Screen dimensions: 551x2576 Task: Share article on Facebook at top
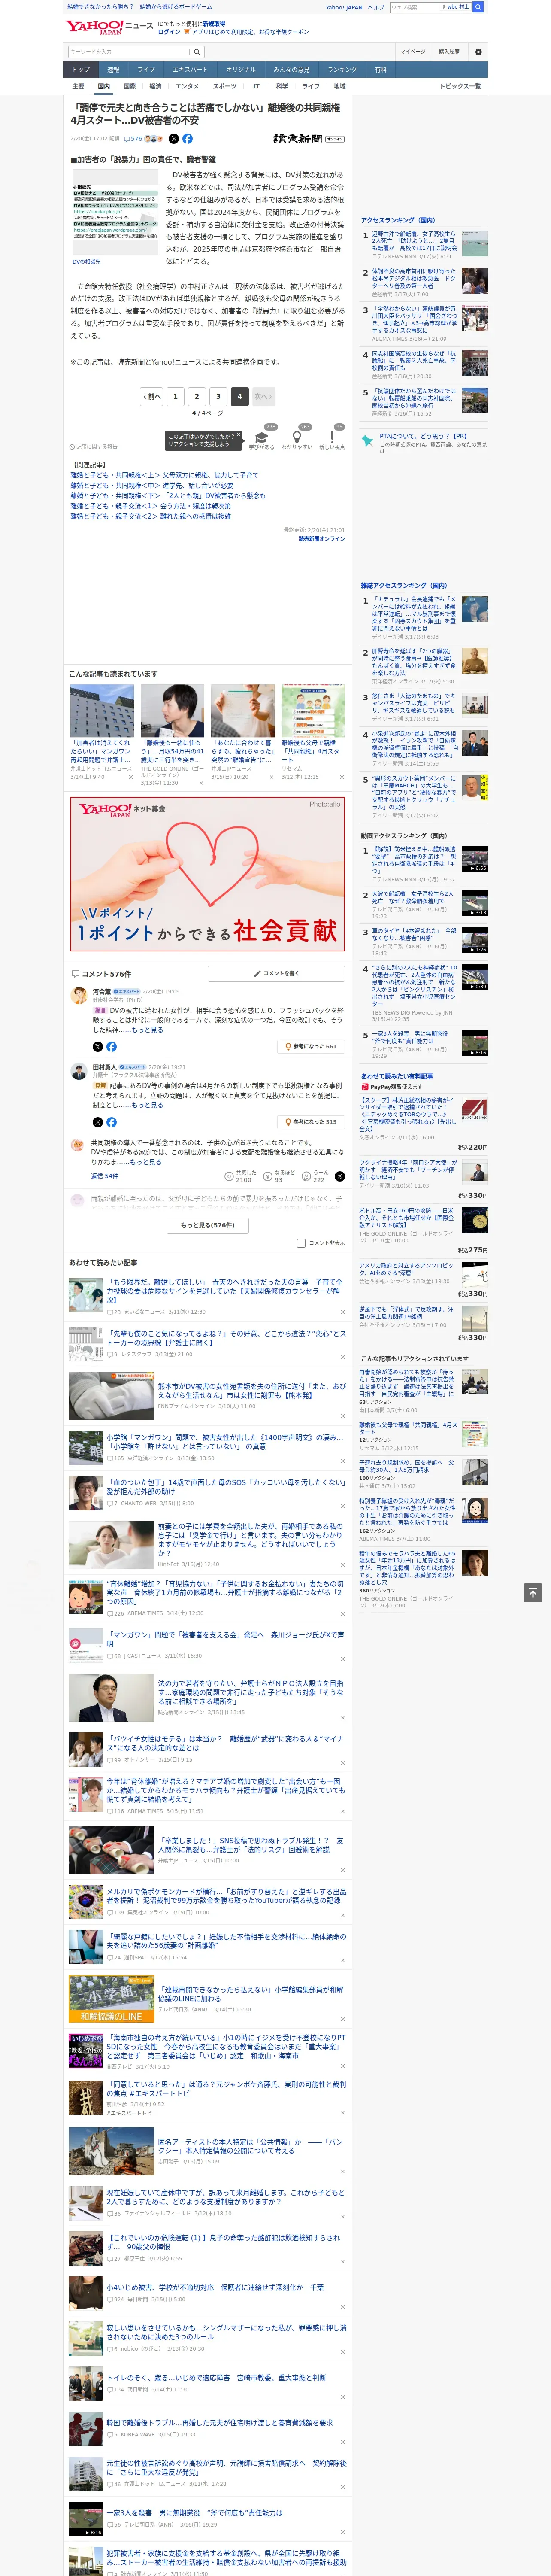pyautogui.click(x=187, y=139)
